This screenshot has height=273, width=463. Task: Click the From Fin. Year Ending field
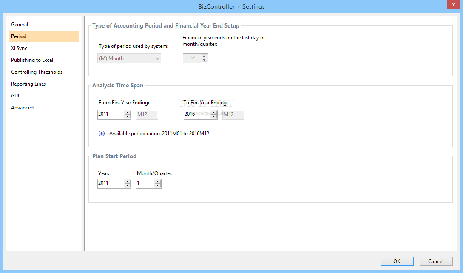coord(111,114)
